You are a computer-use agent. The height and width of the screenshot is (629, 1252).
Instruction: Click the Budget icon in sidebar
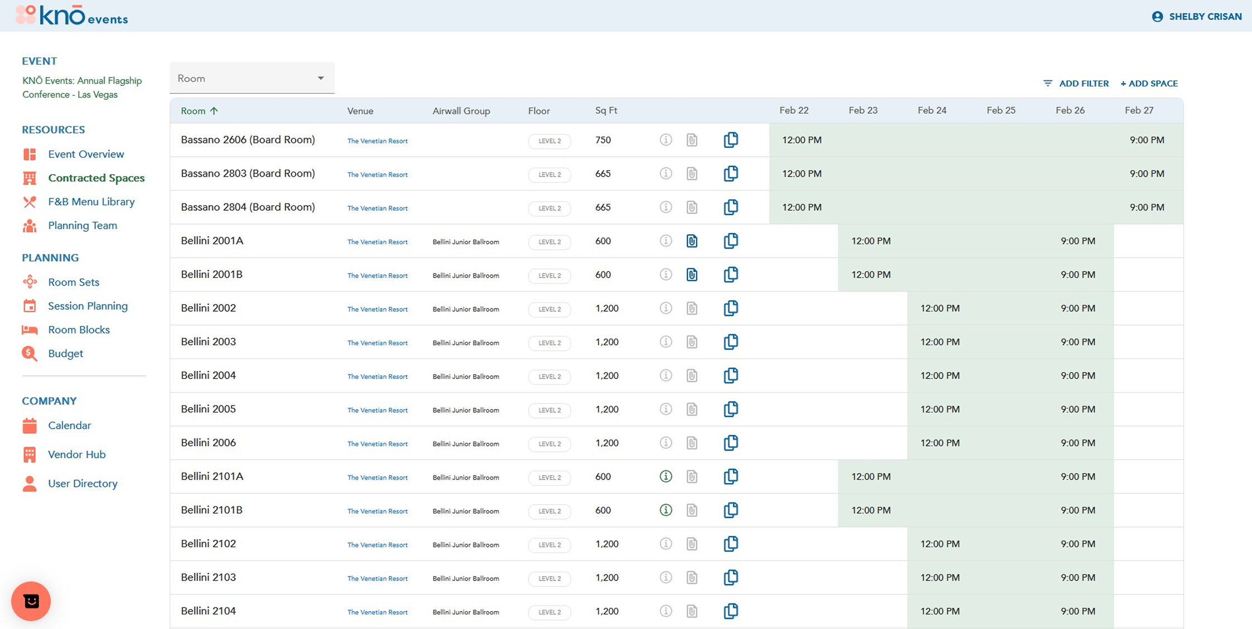30,354
